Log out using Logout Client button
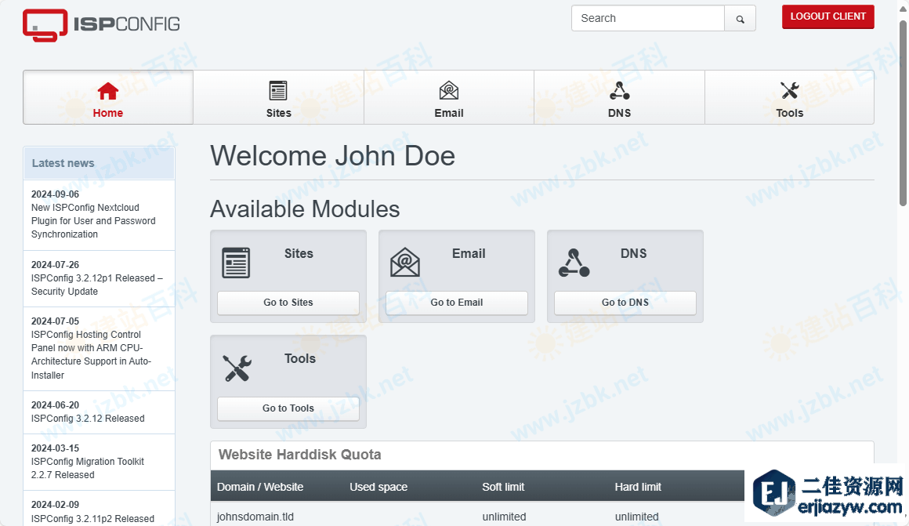The height and width of the screenshot is (526, 909). click(828, 16)
